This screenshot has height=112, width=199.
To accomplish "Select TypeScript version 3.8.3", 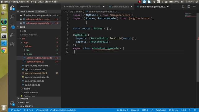I will click(x=183, y=110).
